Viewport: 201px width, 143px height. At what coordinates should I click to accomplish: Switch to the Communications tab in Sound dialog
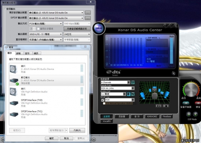pos(37,54)
